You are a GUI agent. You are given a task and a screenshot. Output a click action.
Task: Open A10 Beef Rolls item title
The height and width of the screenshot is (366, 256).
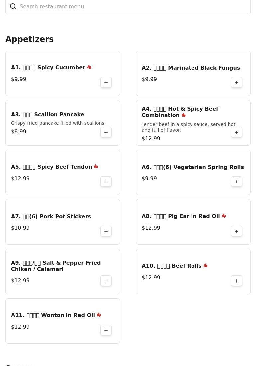click(x=172, y=266)
